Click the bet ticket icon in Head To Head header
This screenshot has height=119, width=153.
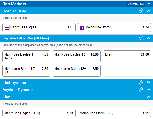141,11
